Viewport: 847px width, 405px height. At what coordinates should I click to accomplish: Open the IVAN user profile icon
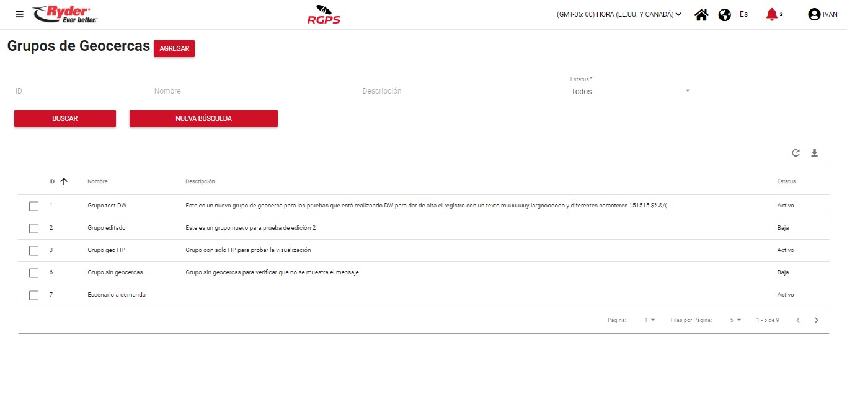814,15
